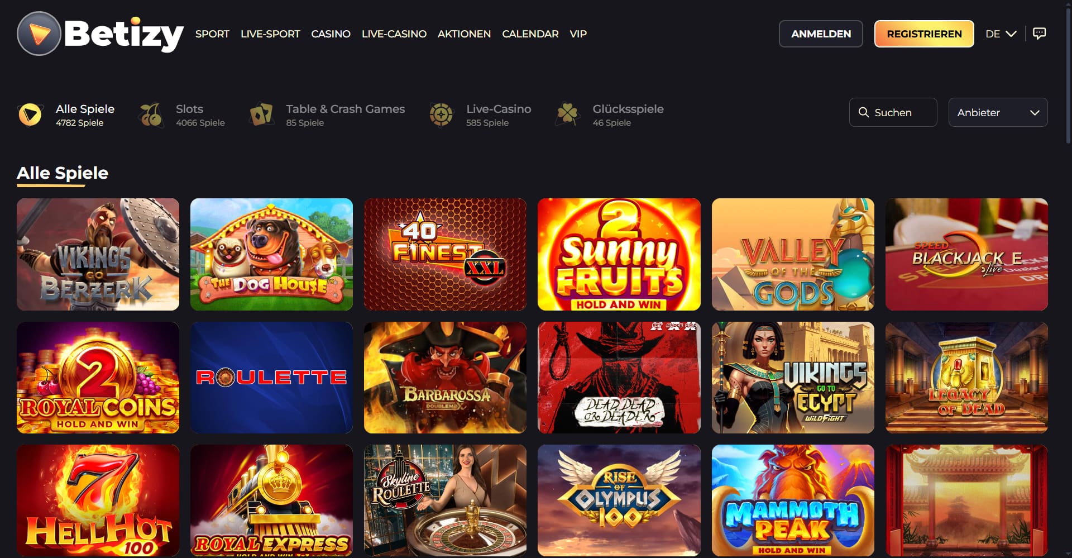The width and height of the screenshot is (1072, 558).
Task: Click the page vertical scrollbar
Action: pos(1068,73)
